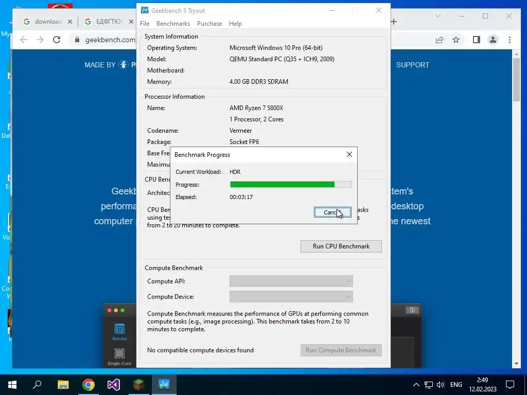Click SUPPORT link on Geekbench site
The width and height of the screenshot is (527, 395).
[412, 65]
